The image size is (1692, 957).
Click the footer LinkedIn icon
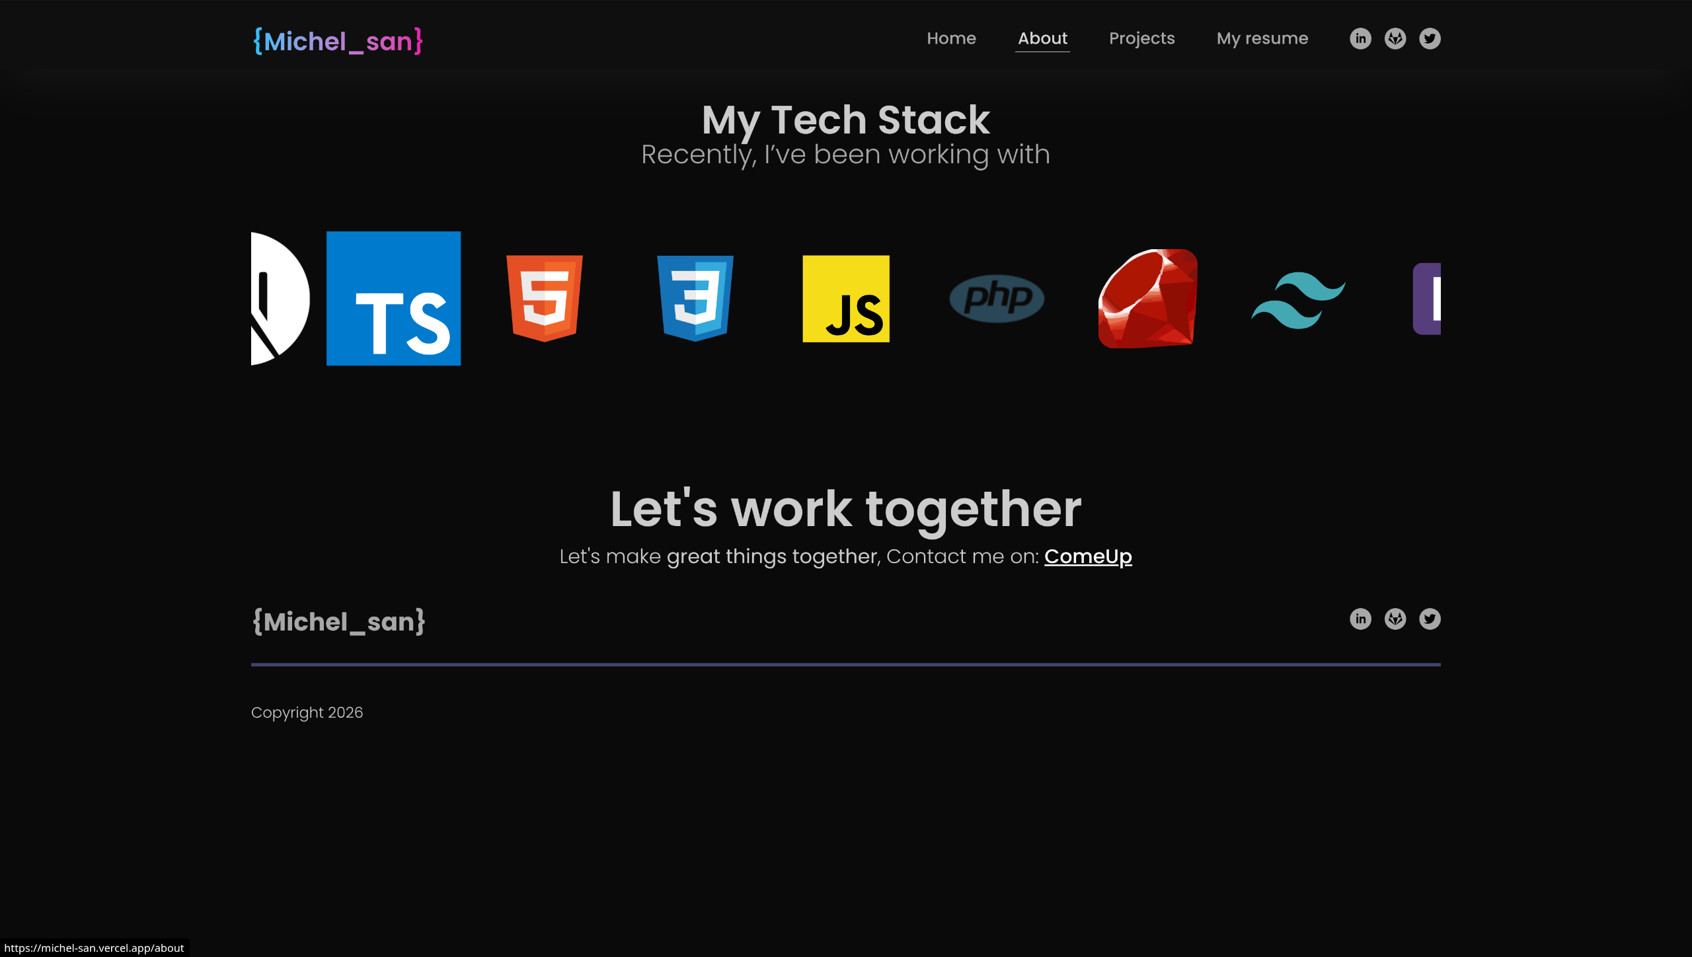point(1360,619)
